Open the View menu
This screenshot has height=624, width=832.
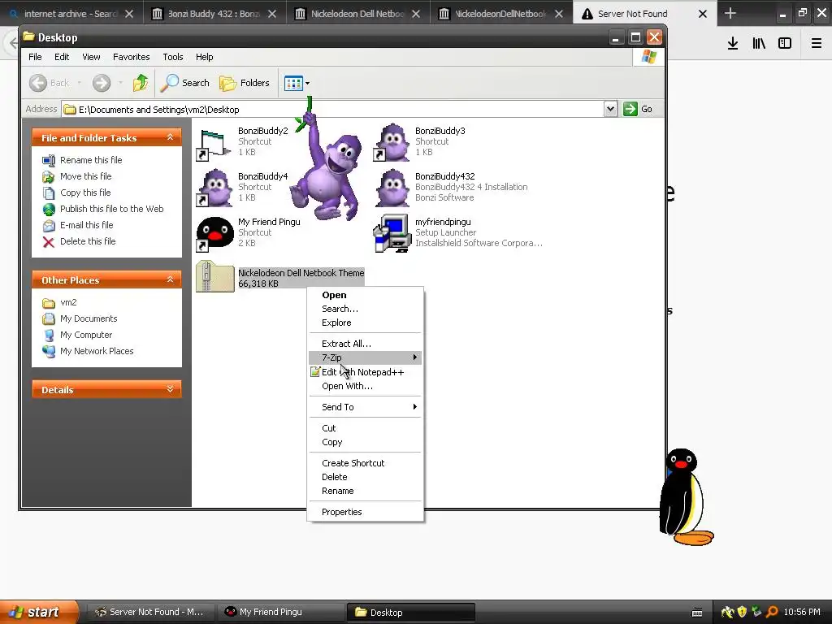91,57
